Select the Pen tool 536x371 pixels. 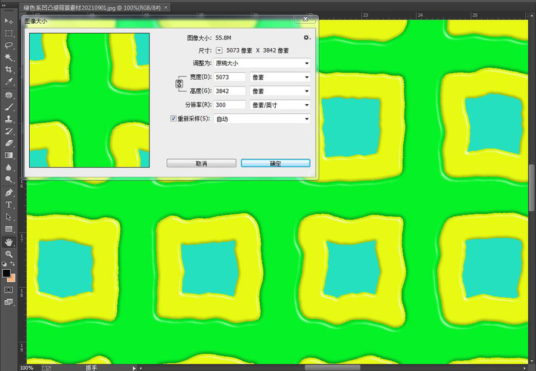(x=8, y=192)
